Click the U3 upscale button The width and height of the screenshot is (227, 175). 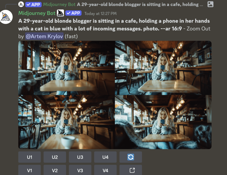pos(80,157)
